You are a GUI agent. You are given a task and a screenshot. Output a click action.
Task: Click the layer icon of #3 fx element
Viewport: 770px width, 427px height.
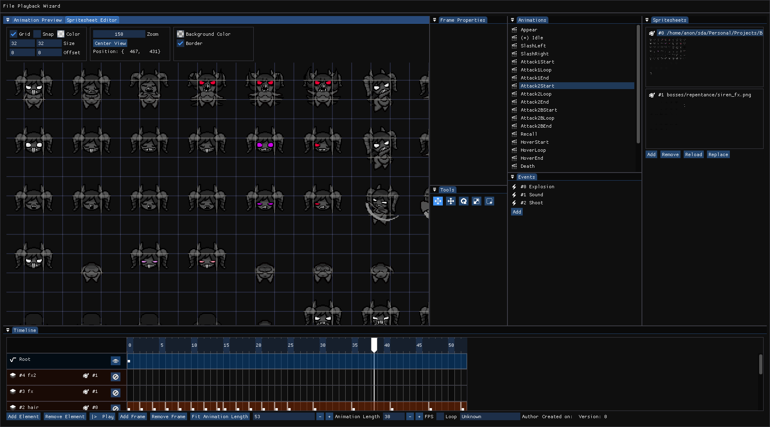[x=13, y=391]
